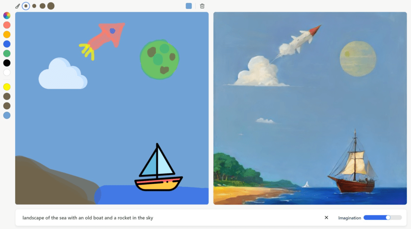Viewport: 411px width, 229px height.
Task: Adjust the Imagination slider handle
Action: [388, 217]
